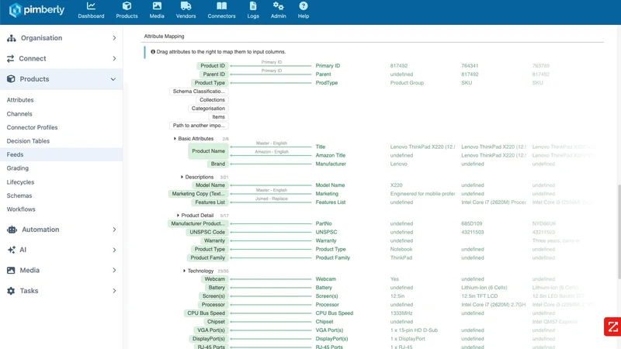Select the Parent ID attribute chip

(214, 74)
